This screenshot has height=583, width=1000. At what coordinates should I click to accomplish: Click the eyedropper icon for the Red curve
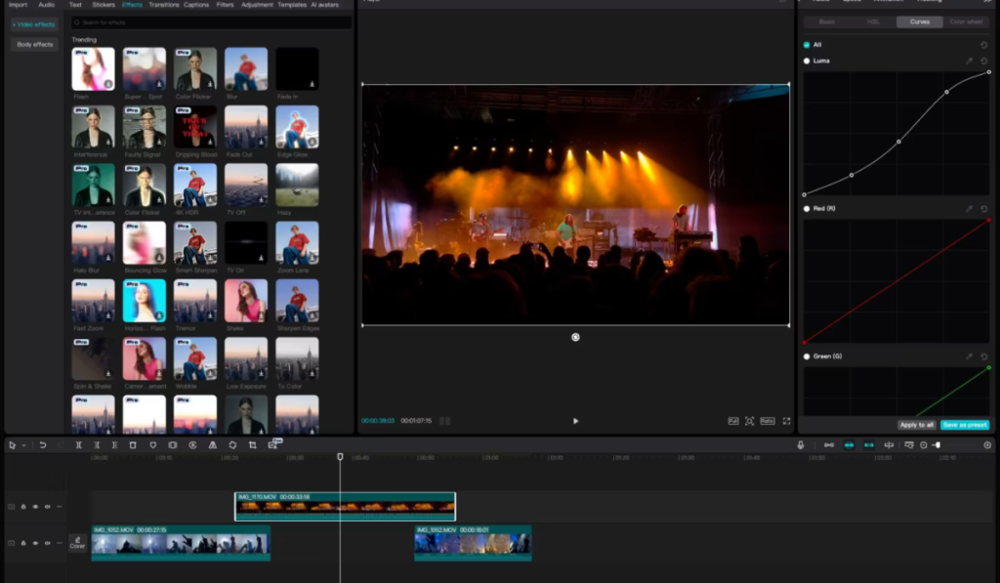tap(969, 209)
